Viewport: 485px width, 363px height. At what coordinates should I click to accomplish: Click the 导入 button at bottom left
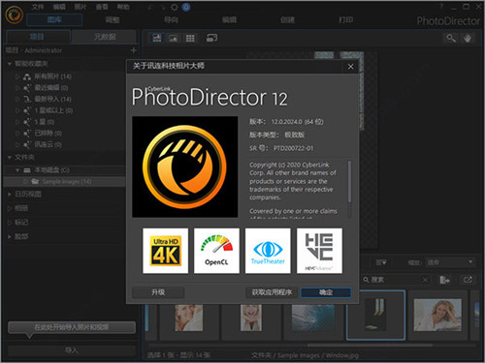[x=72, y=350]
